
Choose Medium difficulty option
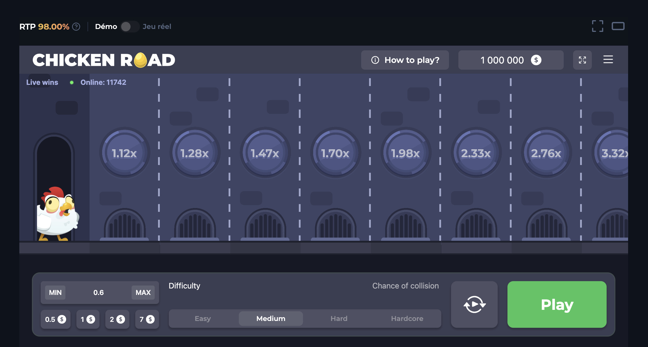pyautogui.click(x=271, y=318)
